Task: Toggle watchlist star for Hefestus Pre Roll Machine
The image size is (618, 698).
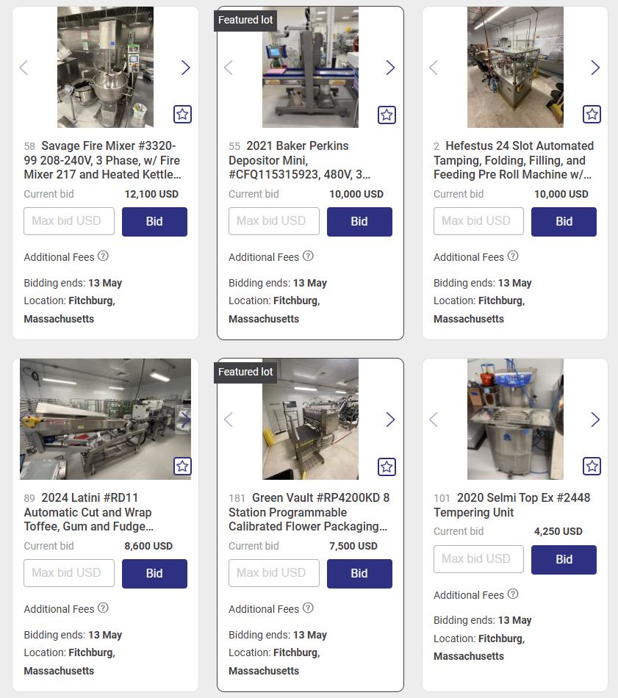Action: pos(592,115)
